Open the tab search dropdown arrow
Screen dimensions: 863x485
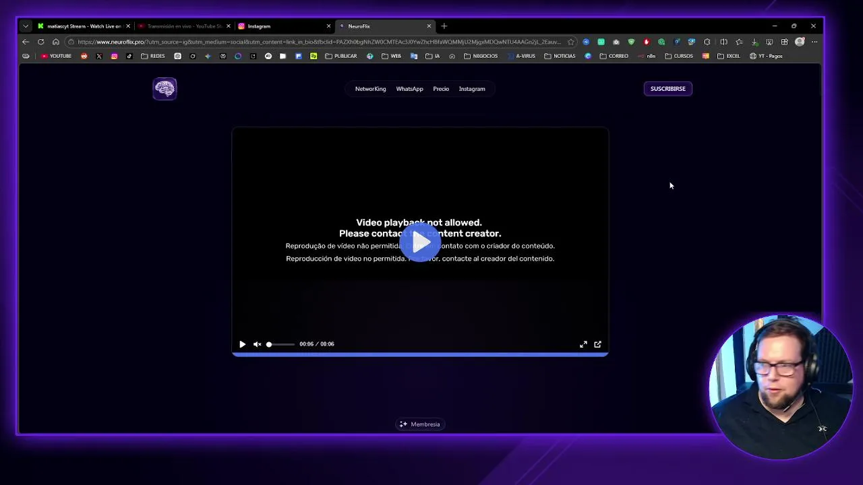click(26, 26)
